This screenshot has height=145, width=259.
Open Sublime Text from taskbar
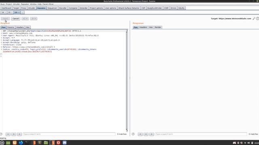pos(40,143)
